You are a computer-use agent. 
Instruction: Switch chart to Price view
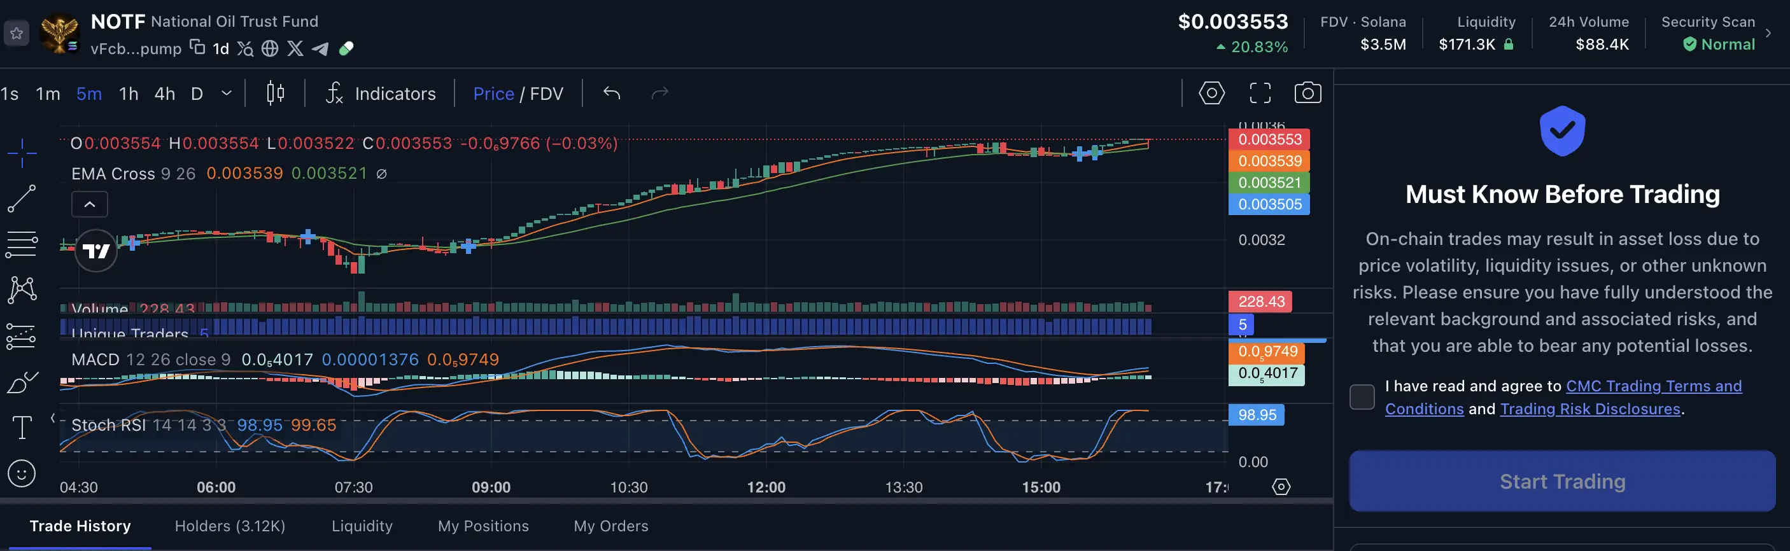click(493, 93)
